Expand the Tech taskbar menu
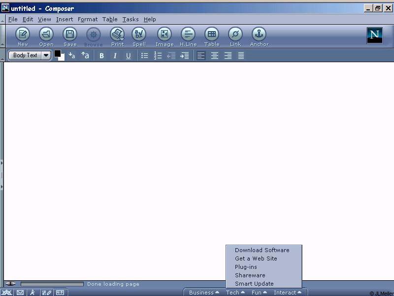This screenshot has width=394, height=296. tap(235, 293)
